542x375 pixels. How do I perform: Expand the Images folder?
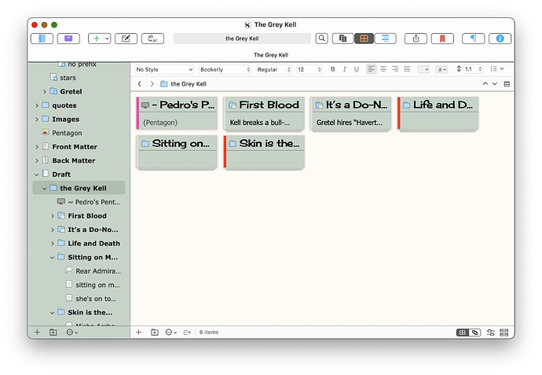[37, 119]
